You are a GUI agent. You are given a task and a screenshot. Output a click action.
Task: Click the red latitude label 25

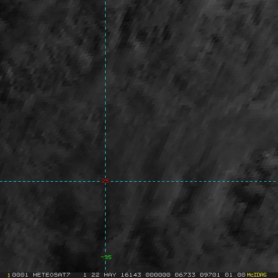pyautogui.click(x=105, y=181)
